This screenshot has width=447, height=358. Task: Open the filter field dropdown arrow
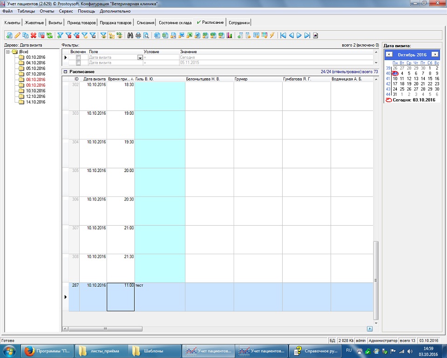140,57
